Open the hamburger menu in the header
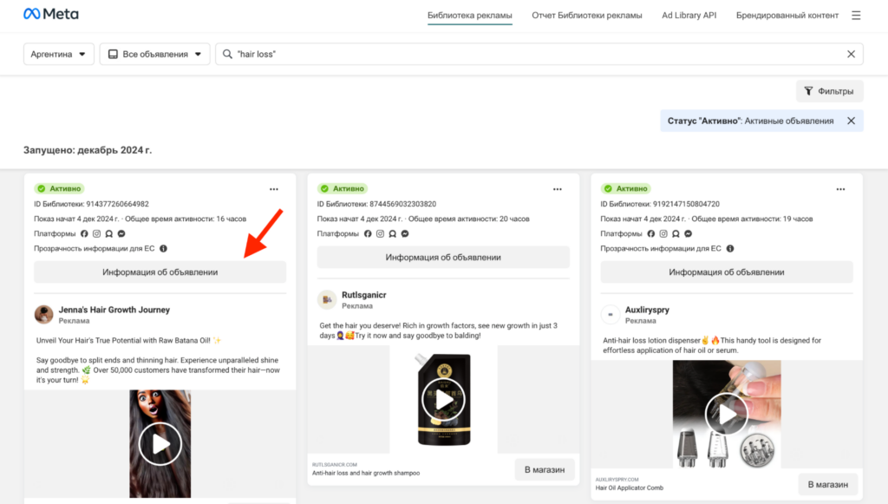The image size is (888, 504). point(856,16)
